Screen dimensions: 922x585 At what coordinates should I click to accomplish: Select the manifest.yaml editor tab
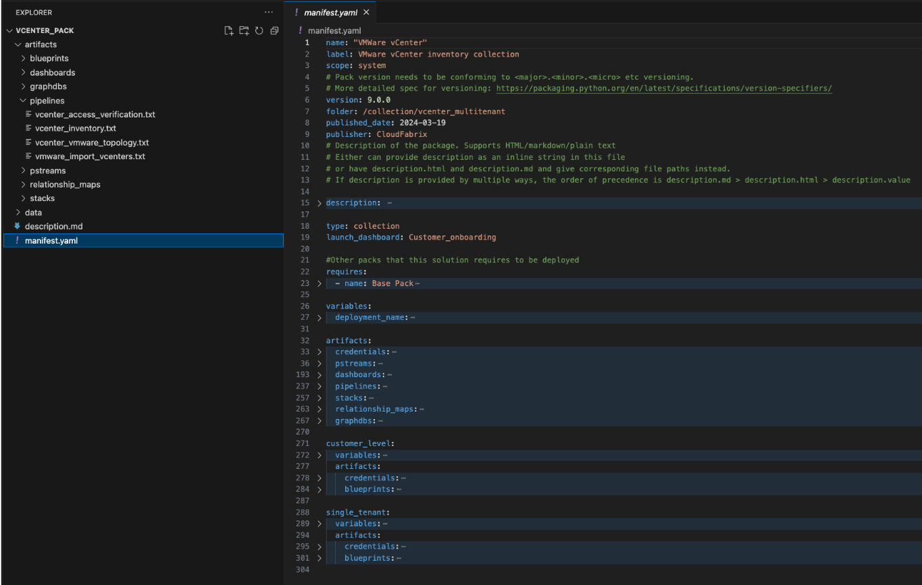pos(330,12)
